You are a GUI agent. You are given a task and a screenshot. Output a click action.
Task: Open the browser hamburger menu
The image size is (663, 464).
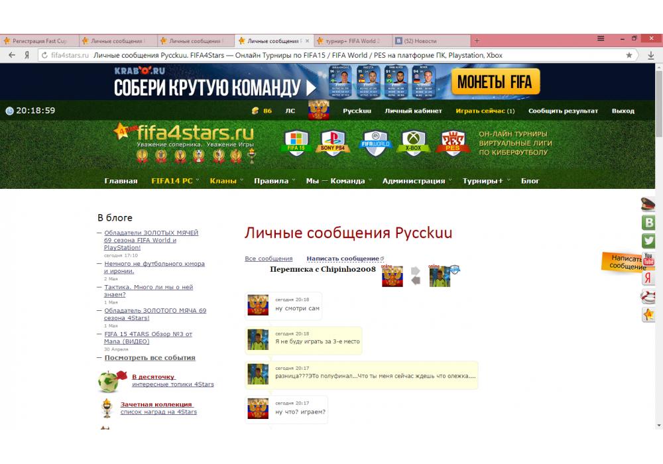(601, 38)
